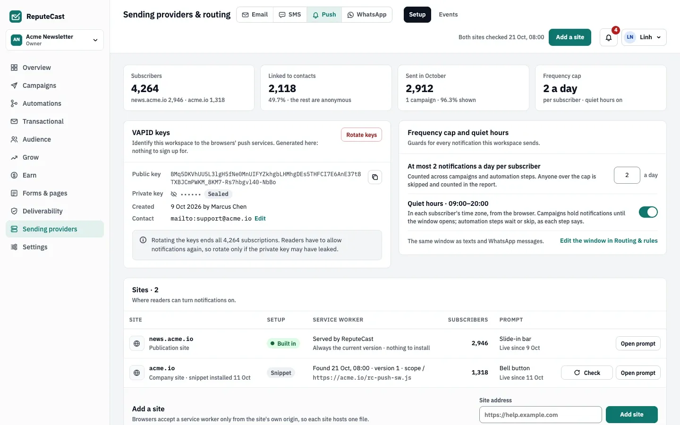
Task: Expand the Acme Newsletter workspace switcher
Action: tap(55, 40)
